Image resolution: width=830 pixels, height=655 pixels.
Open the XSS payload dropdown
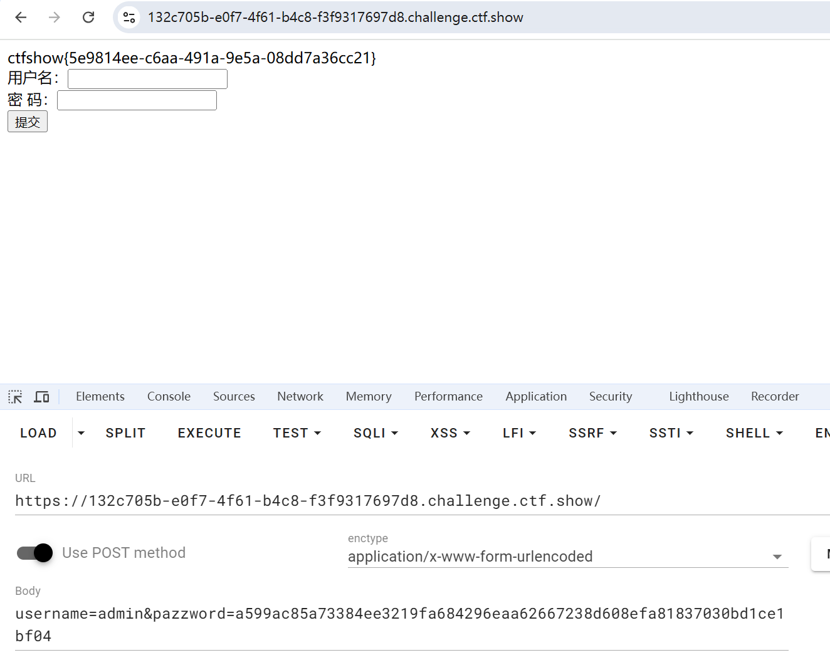tap(449, 432)
